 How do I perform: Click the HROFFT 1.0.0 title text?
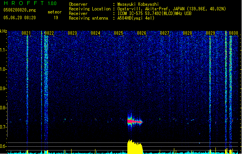click(30, 3)
